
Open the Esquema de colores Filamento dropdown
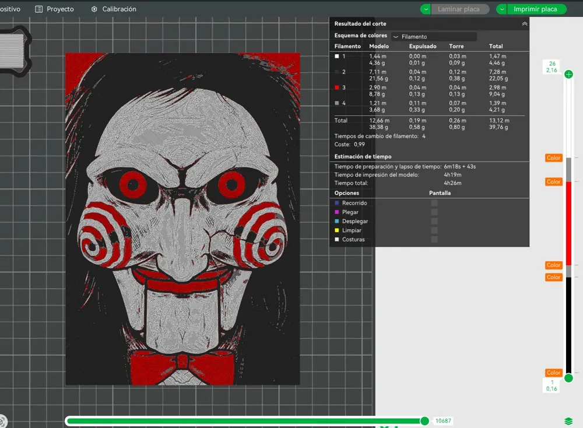[434, 36]
